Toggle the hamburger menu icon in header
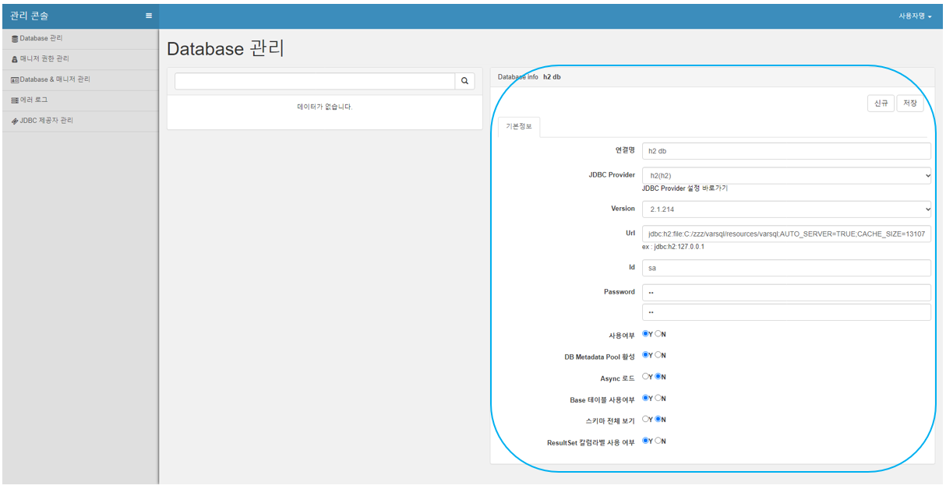946x489 pixels. pyautogui.click(x=149, y=16)
